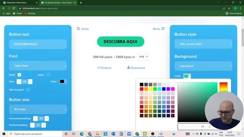Open the Background dropdown unicolored
Screen dimensions: 244x137
click(203, 66)
